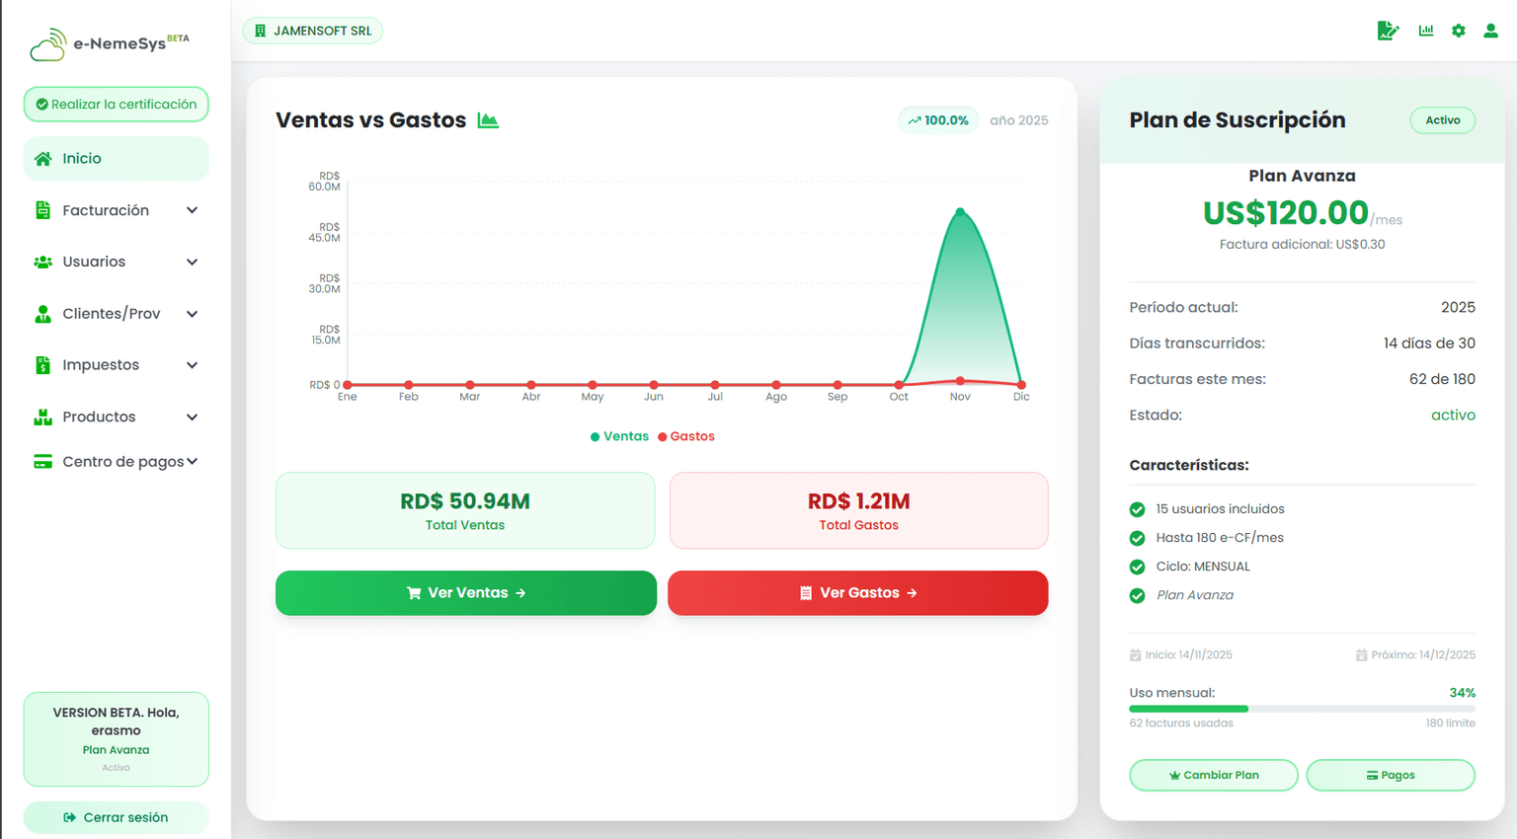Click the e-NemeSys cloud logo
This screenshot has height=839, width=1517.
47,44
